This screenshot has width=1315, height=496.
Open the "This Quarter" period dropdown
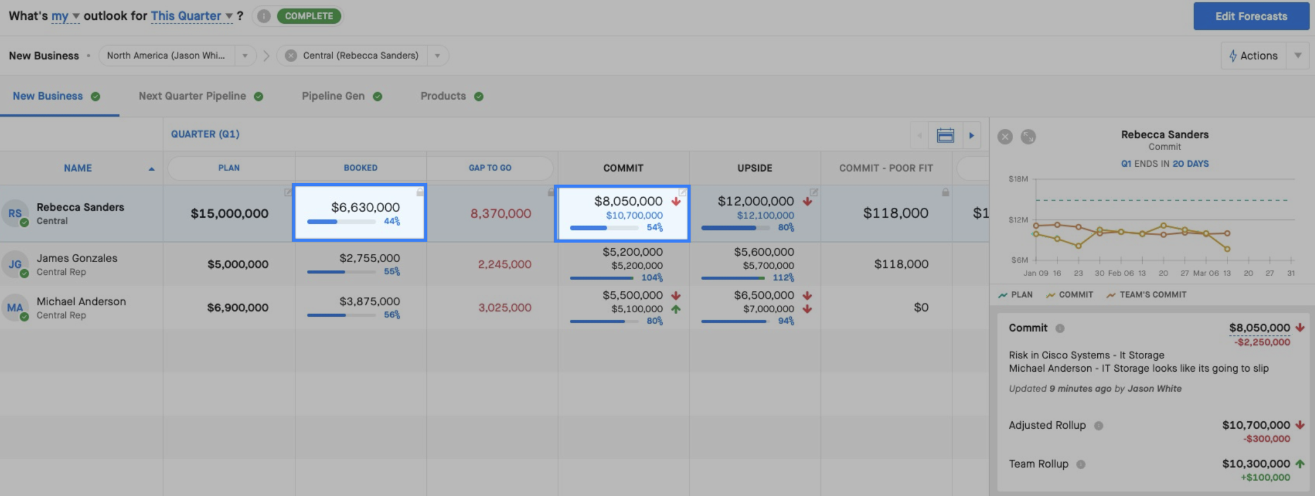[x=192, y=16]
